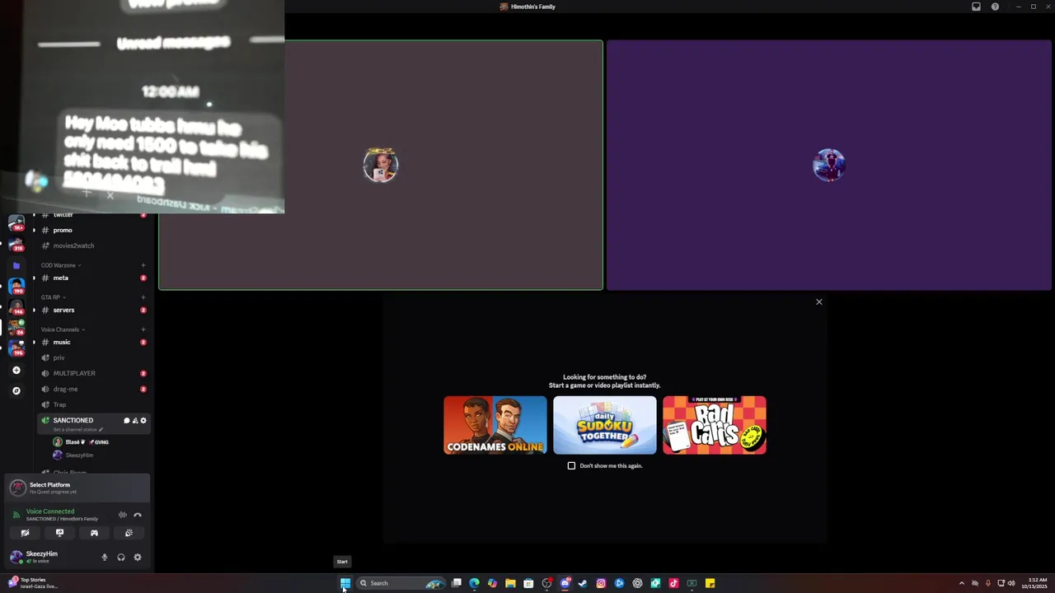Open TikTok from the taskbar
The image size is (1055, 593).
point(673,583)
